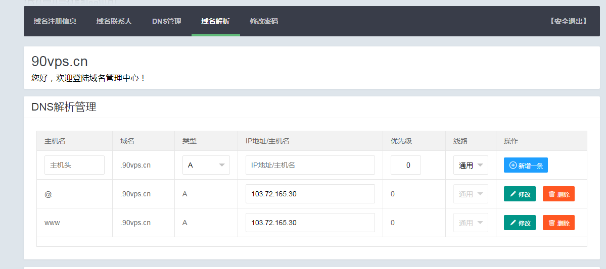Go to the DNS管理 tab
Screen dimensions: 606x269
click(166, 21)
